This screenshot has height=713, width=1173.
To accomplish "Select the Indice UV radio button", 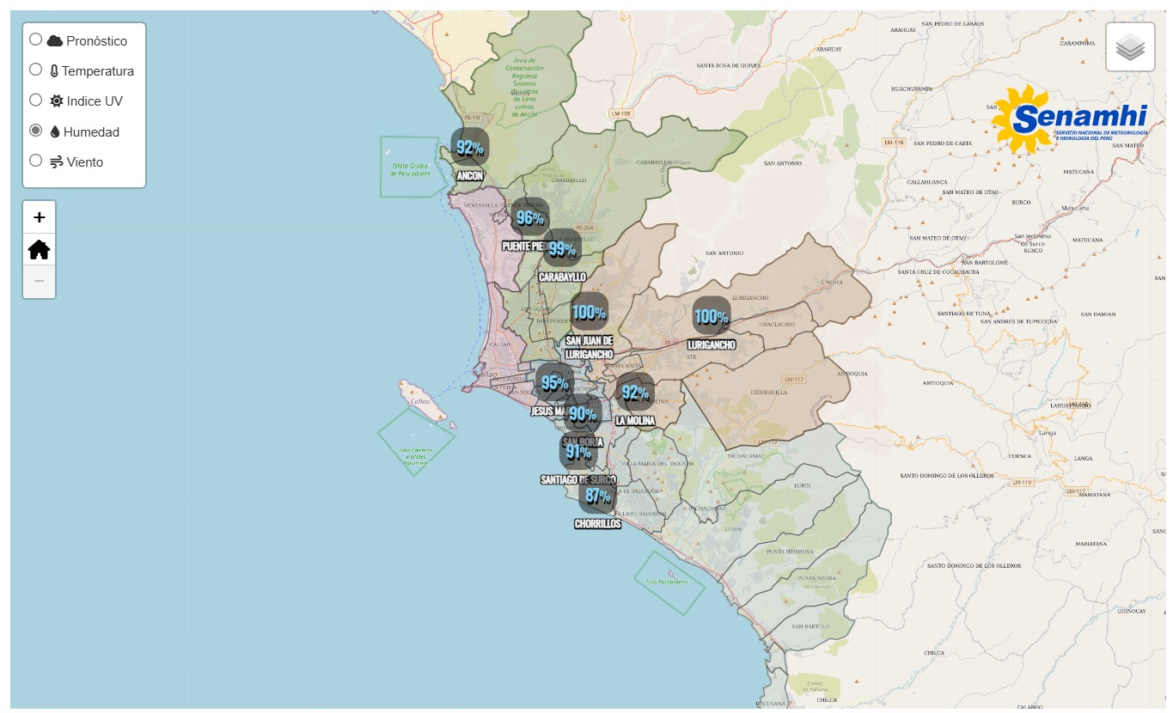I will pos(36,100).
